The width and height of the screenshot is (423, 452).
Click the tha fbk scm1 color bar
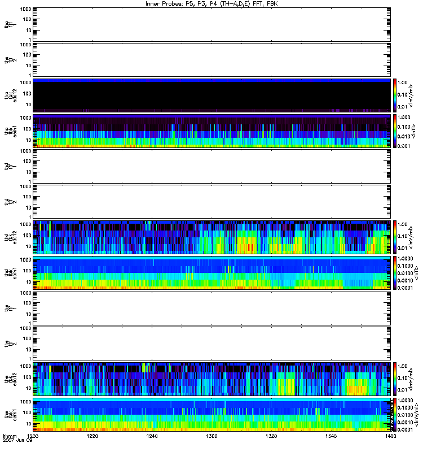tap(395, 131)
